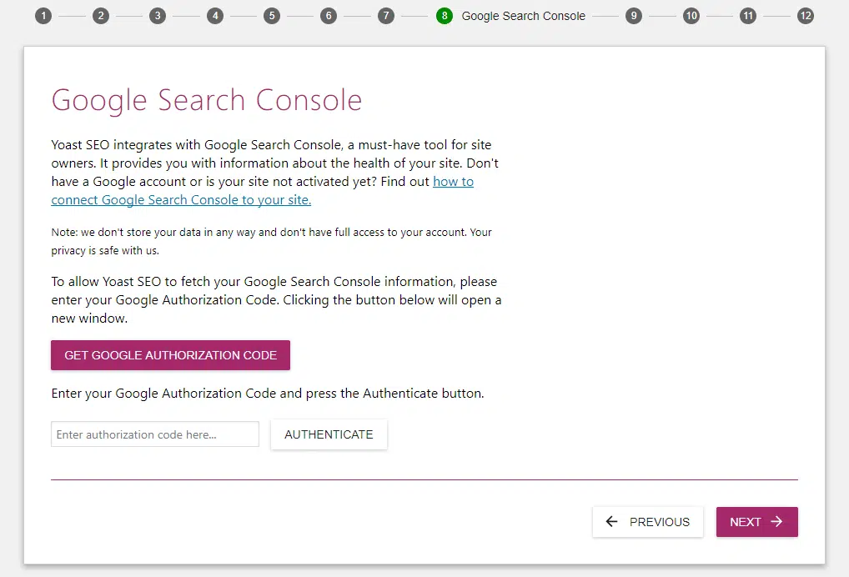Screen dimensions: 849x577
Task: Go back with the Previous button
Action: (647, 522)
